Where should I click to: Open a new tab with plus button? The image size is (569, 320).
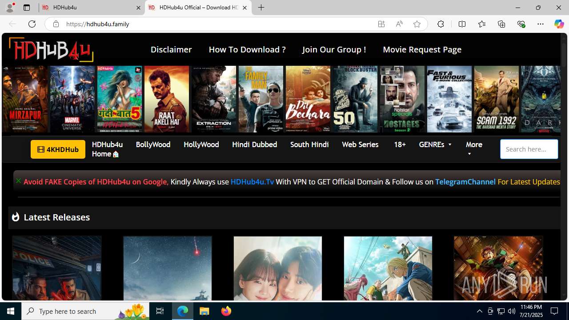click(x=261, y=8)
